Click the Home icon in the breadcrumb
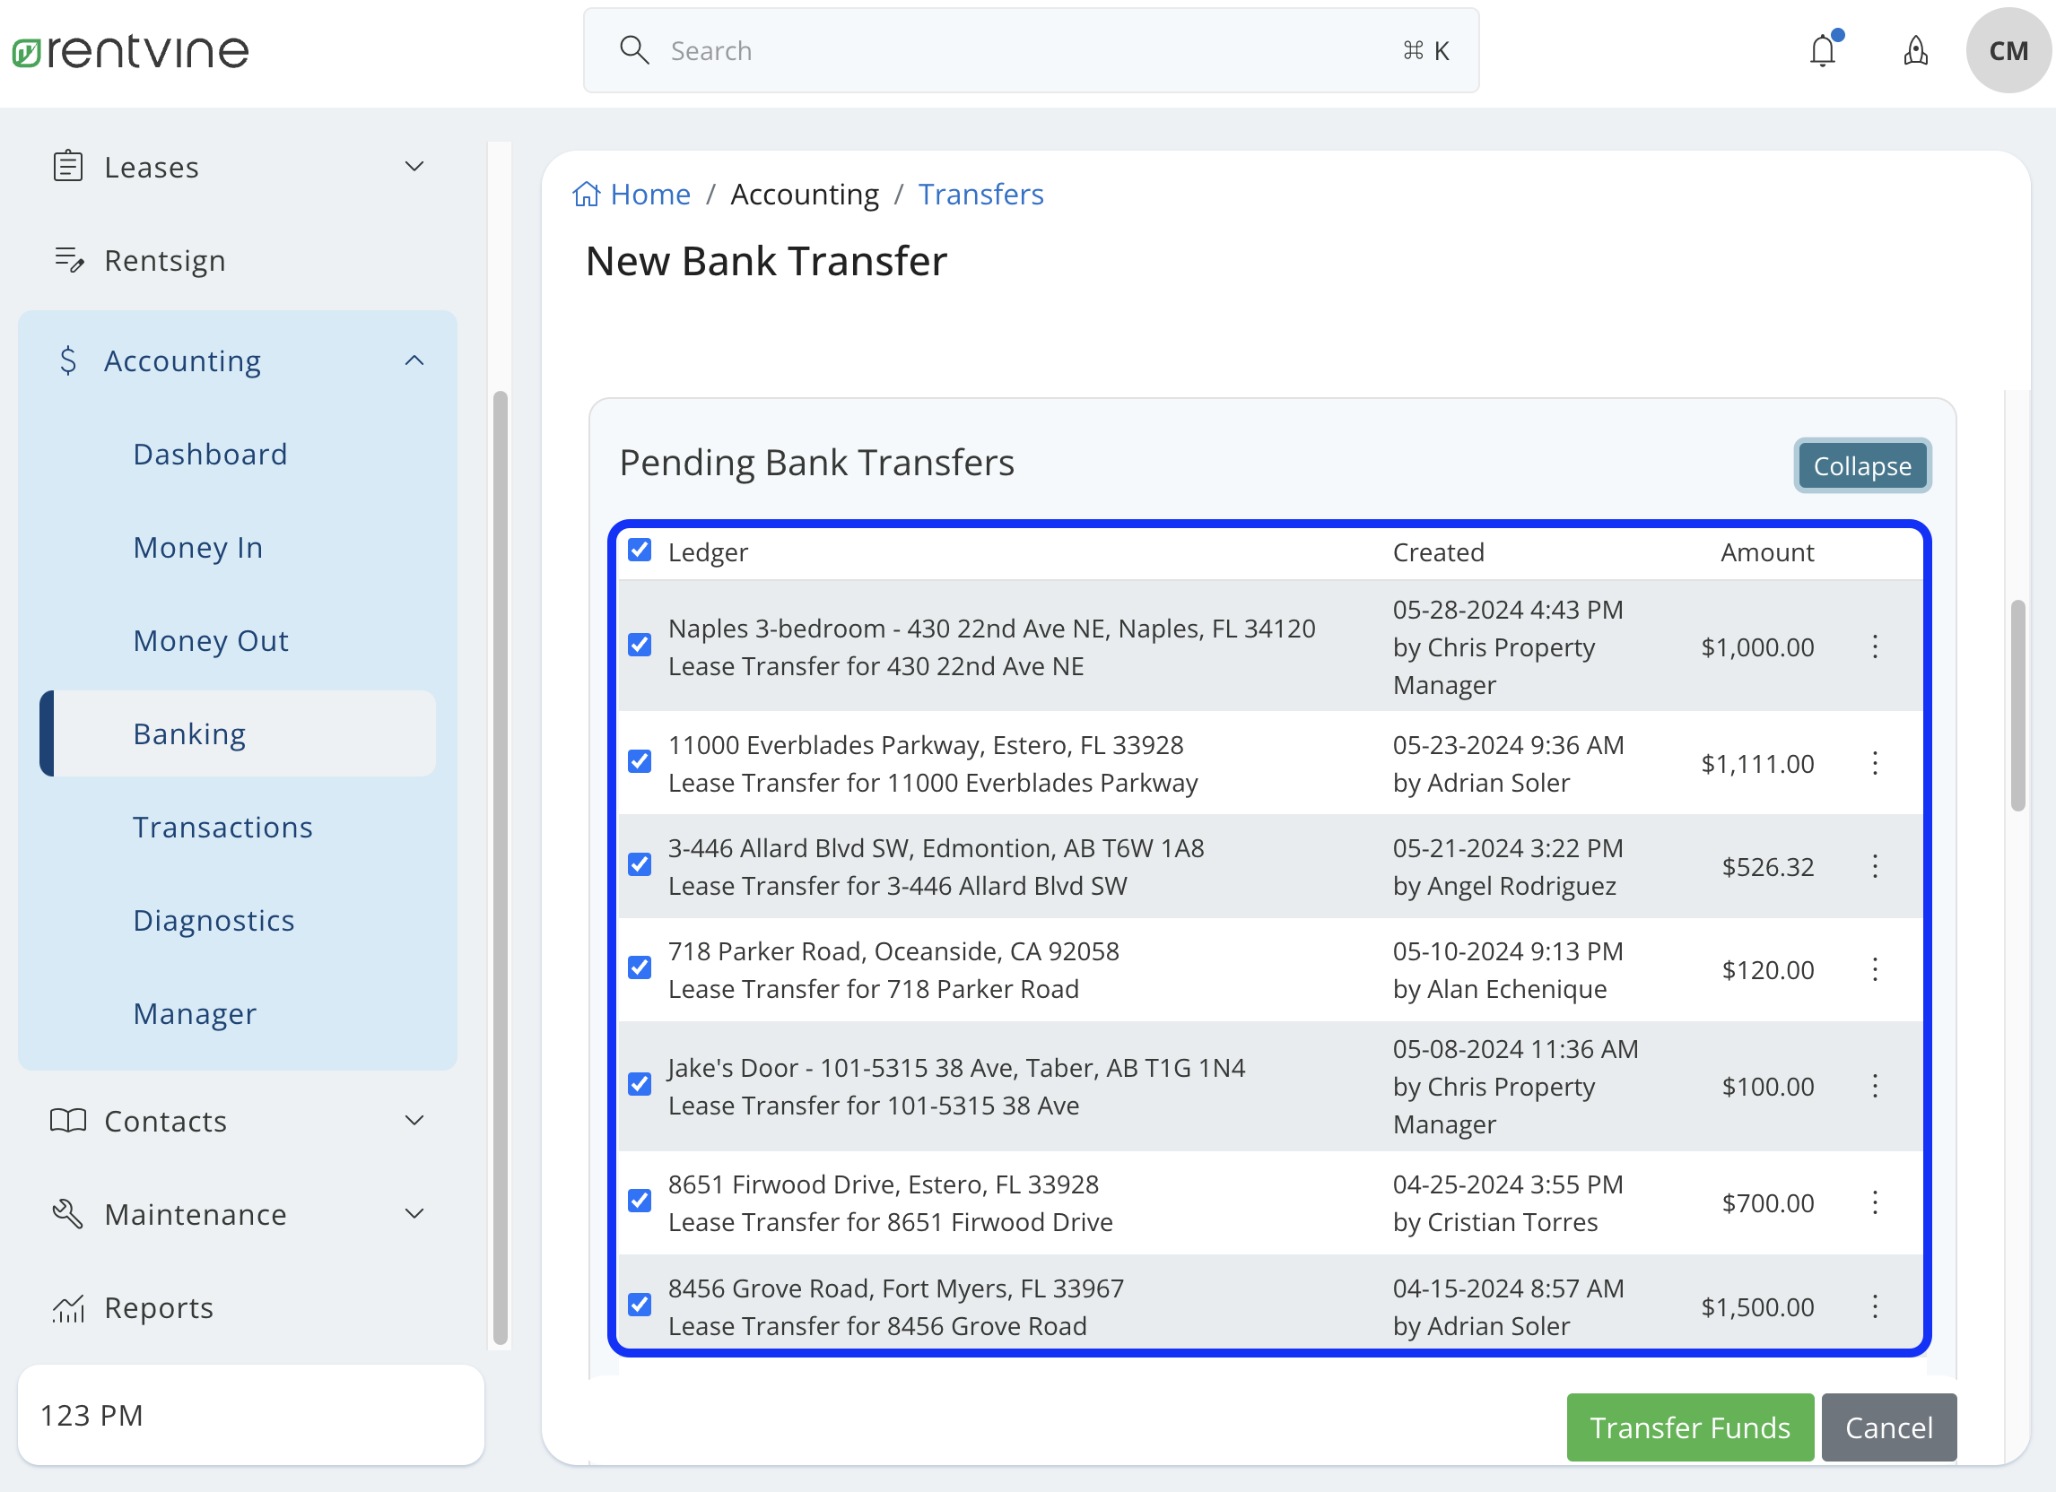The height and width of the screenshot is (1492, 2056). 586,193
